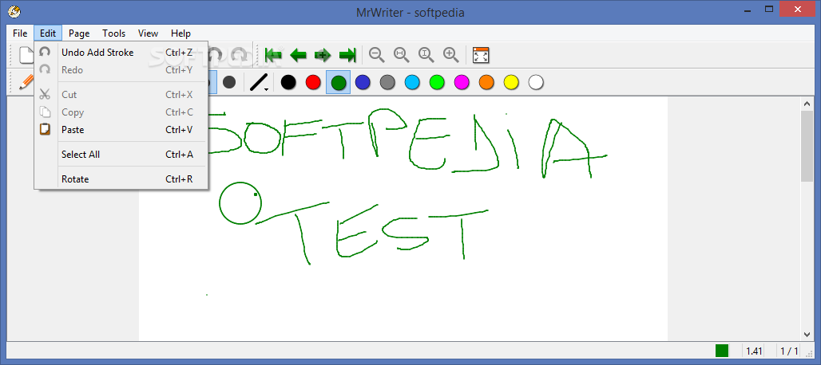
Task: Jump to the last page arrow
Action: [x=347, y=55]
